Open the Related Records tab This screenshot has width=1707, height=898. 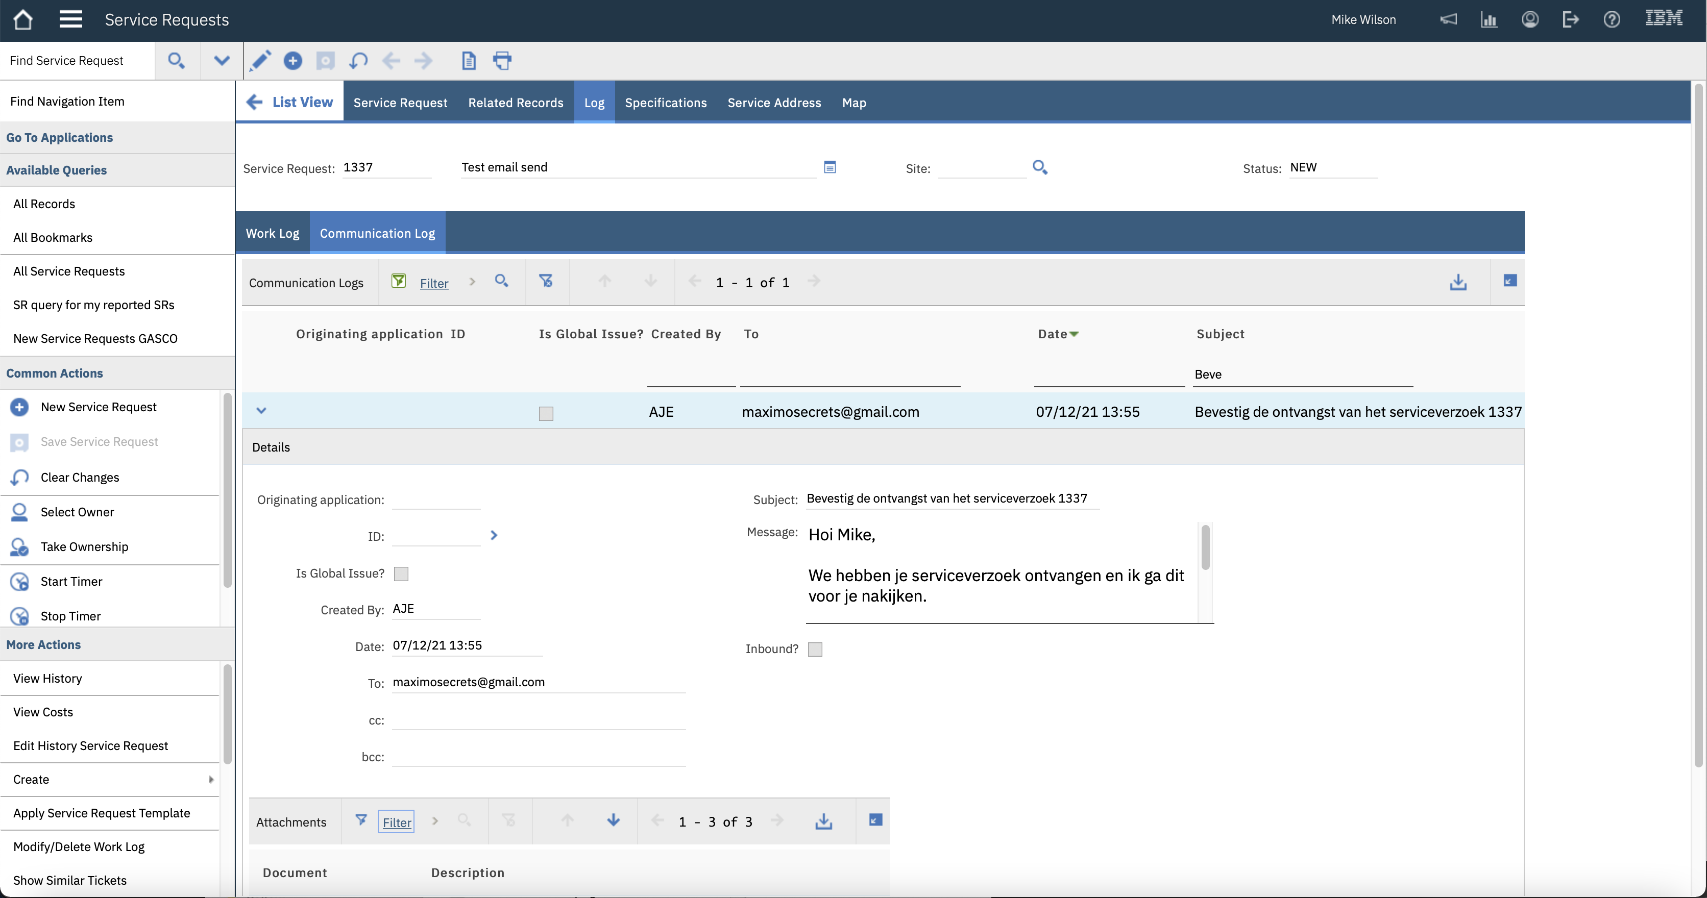[x=516, y=103]
